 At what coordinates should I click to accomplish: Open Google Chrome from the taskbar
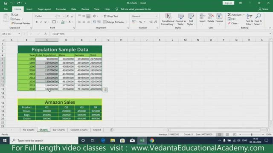[x=152, y=141]
